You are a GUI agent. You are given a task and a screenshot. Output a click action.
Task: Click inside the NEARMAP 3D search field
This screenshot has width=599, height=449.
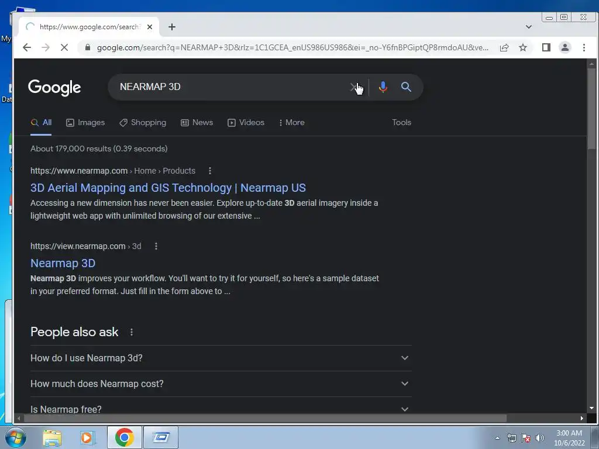229,87
